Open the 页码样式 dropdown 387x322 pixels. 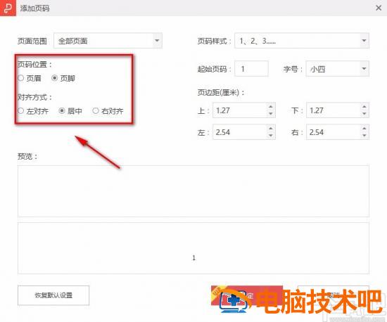click(302, 41)
